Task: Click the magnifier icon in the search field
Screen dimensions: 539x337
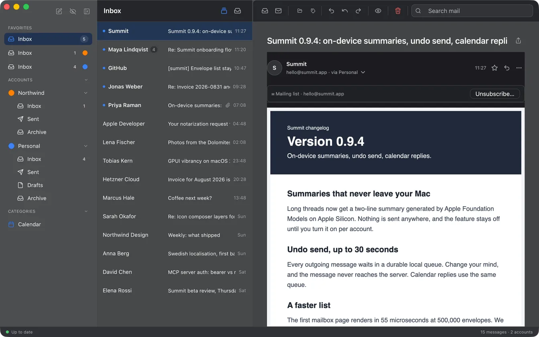Action: click(x=418, y=11)
